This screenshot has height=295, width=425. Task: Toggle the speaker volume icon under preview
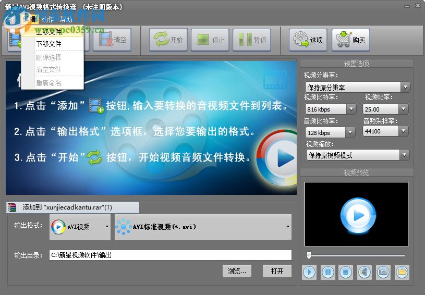click(x=365, y=272)
